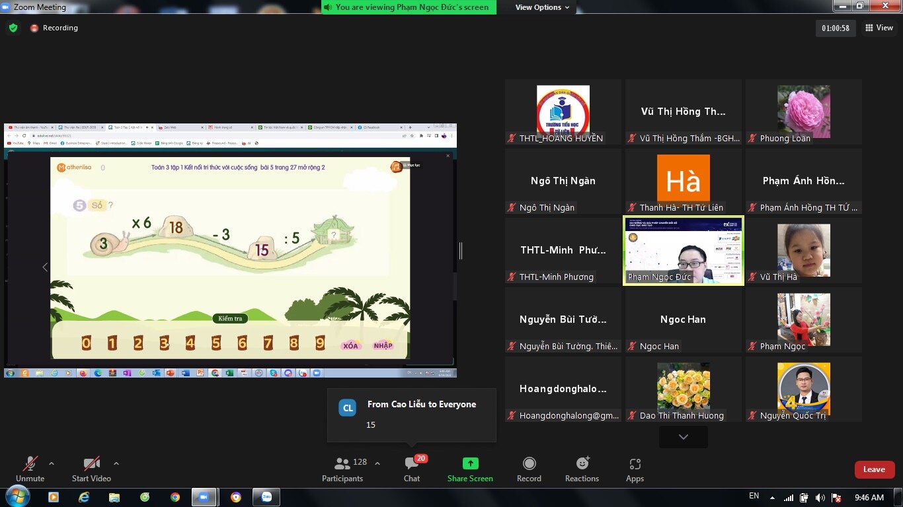Viewport: 903px width, 507px height.
Task: Click digit 5 on the lesson keypad
Action: click(215, 343)
